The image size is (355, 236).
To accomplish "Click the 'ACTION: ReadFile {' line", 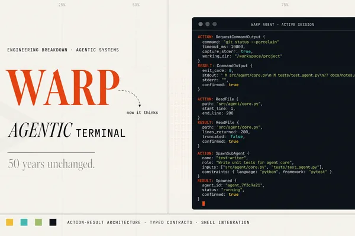I will click(x=218, y=99).
